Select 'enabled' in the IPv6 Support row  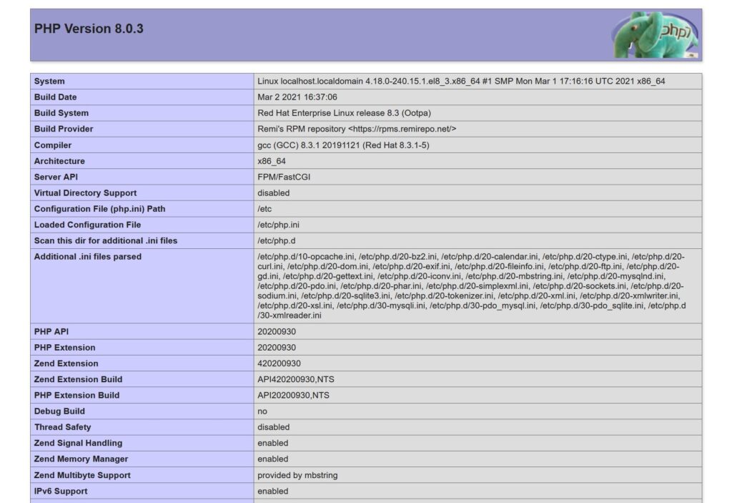pos(273,492)
